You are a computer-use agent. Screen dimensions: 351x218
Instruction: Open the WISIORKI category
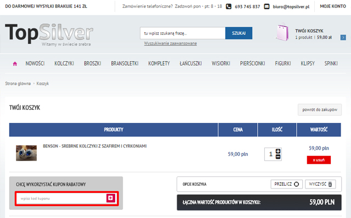click(221, 63)
